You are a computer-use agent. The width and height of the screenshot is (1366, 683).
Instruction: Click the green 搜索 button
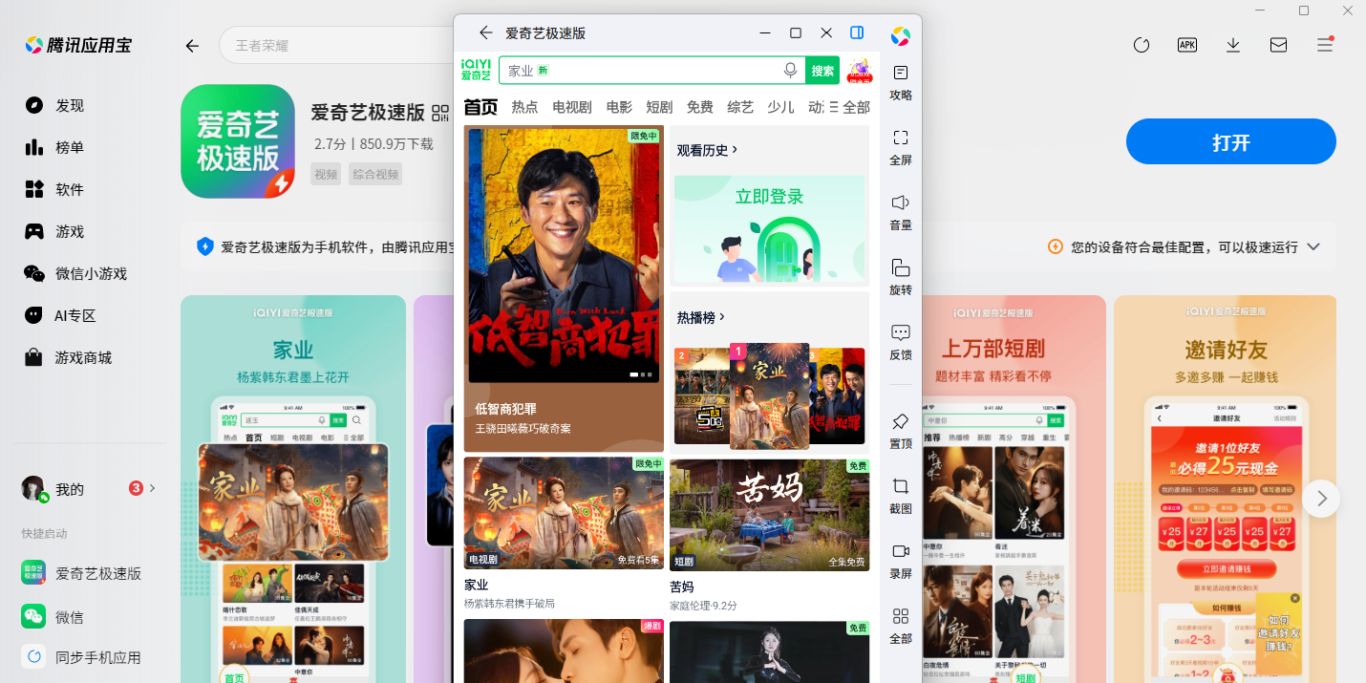click(822, 70)
